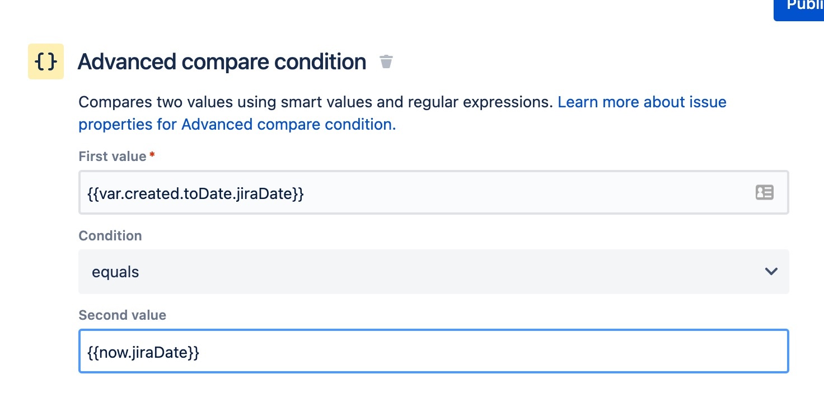Viewport: 824px width, 398px height.
Task: Click the red required asterisk next to First value
Action: [x=152, y=156]
